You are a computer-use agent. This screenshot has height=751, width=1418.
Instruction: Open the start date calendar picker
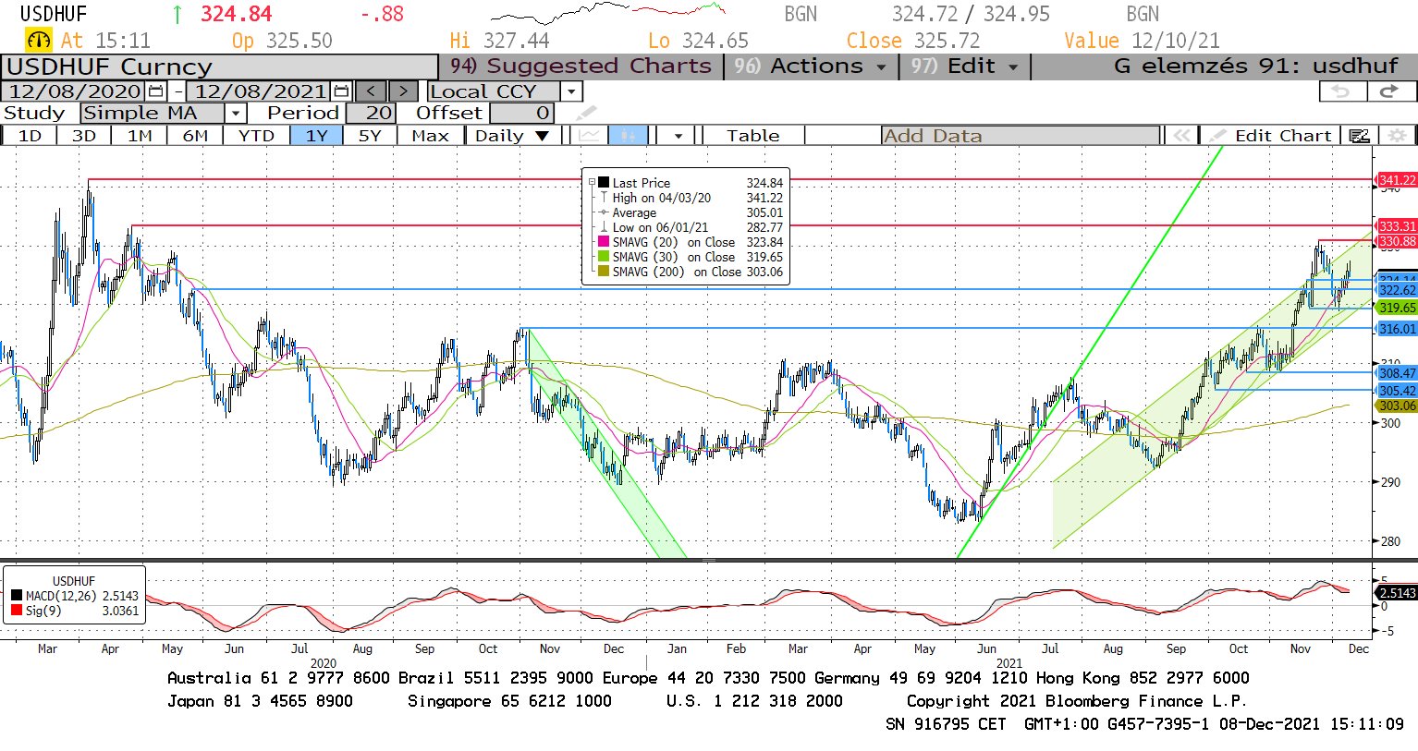point(155,91)
